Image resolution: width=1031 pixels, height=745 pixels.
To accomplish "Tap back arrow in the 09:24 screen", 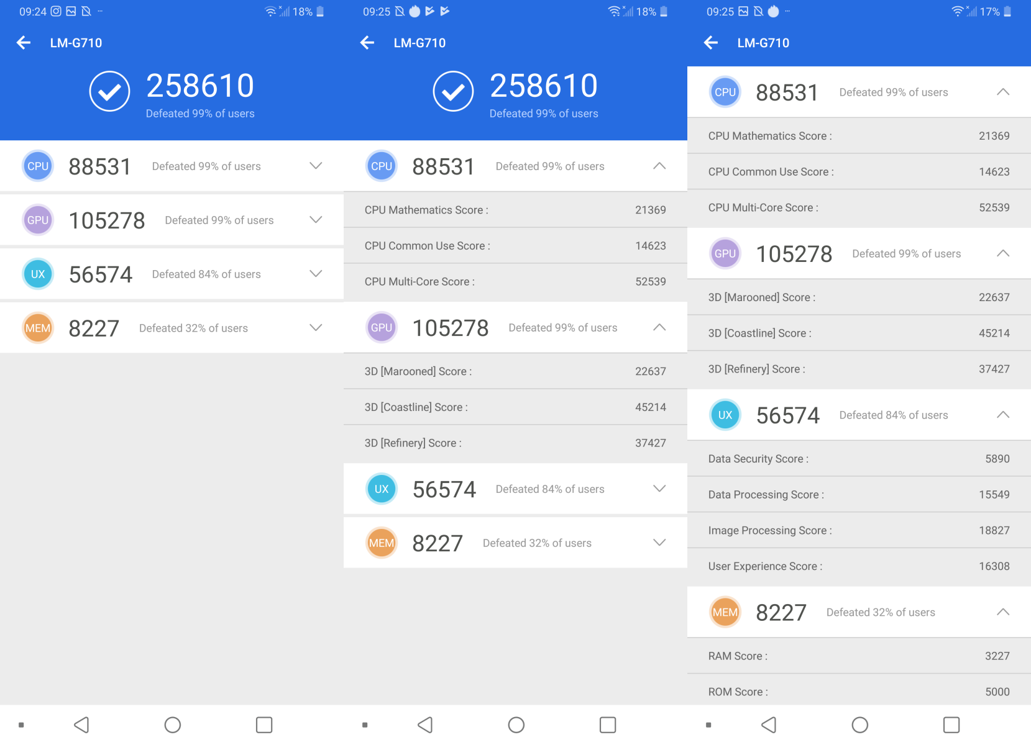I will click(24, 43).
